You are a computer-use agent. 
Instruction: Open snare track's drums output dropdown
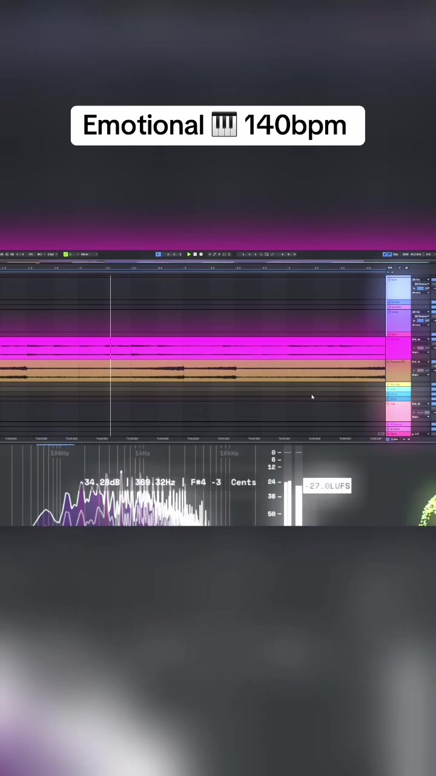pyautogui.click(x=421, y=325)
